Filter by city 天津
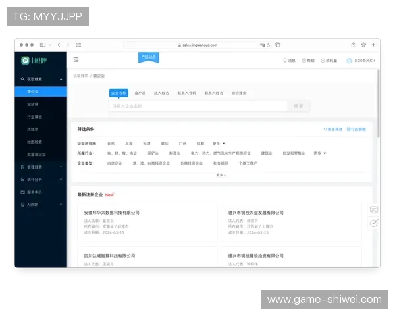The image size is (395, 316). pyautogui.click(x=147, y=144)
